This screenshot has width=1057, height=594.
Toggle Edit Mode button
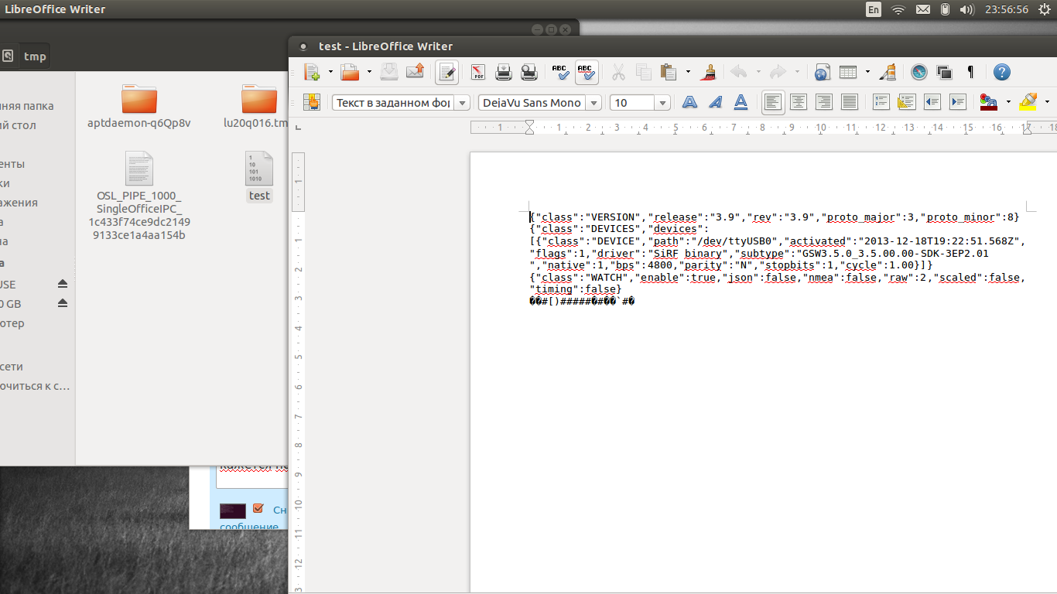pos(446,73)
